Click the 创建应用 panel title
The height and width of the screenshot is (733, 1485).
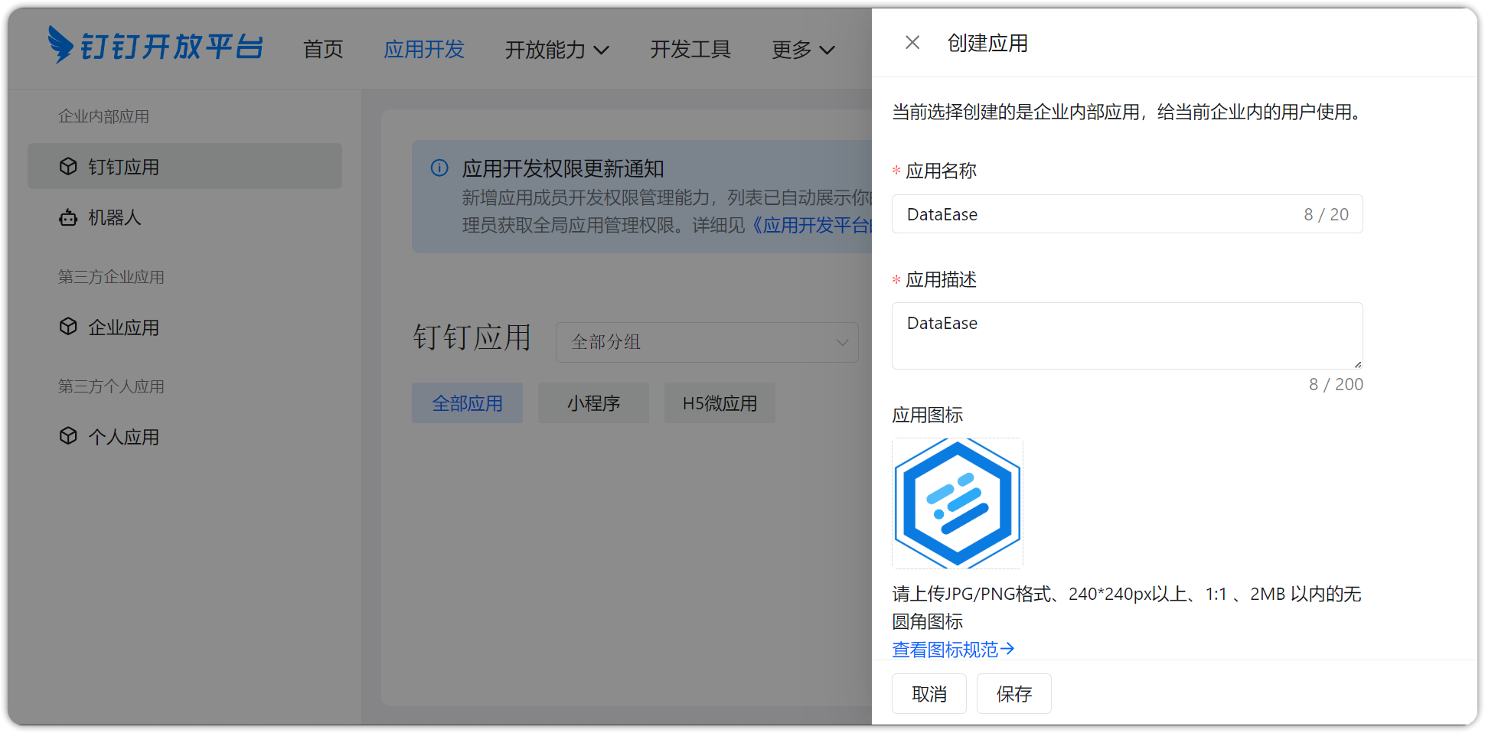(x=987, y=44)
